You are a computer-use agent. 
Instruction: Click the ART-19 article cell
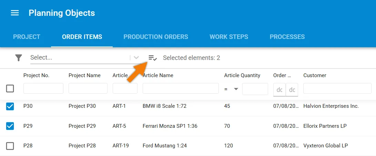pos(121,145)
